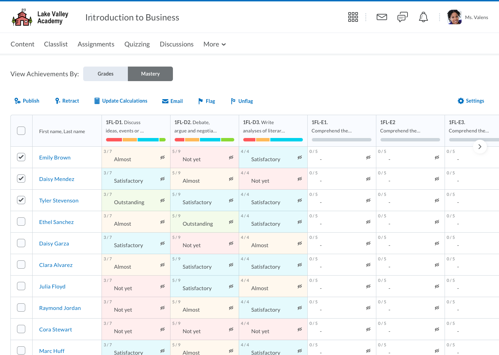Screen dimensions: 499x355
Task: Open the app launcher waffle grid
Action: pyautogui.click(x=353, y=17)
